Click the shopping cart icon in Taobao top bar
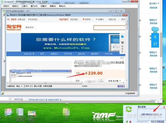The height and width of the screenshot is (123, 166). pos(84,19)
